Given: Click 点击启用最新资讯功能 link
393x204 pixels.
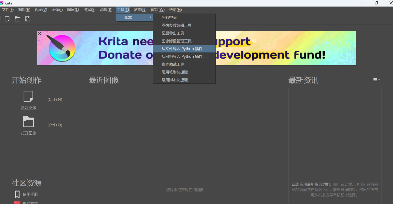Looking at the screenshot, I should (311, 184).
